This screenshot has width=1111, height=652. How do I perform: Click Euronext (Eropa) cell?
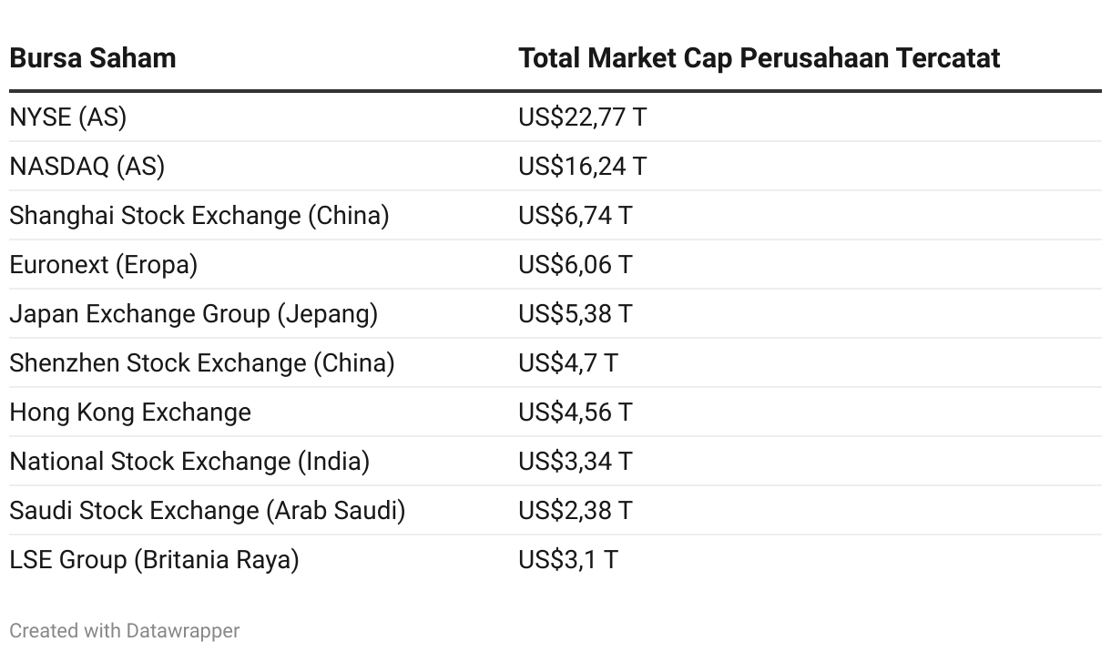click(x=104, y=265)
